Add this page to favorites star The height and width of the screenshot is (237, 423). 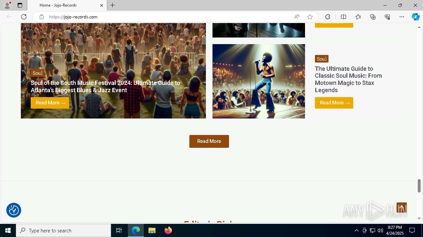point(310,17)
